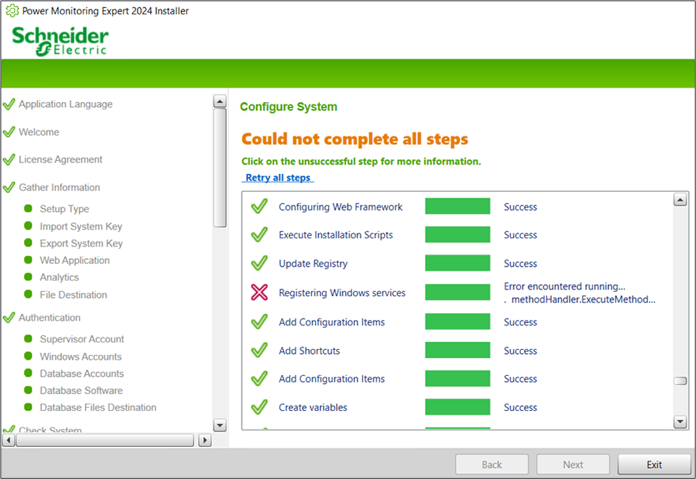Click sidebar horizontal scroll-right arrow
Image resolution: width=696 pixels, height=479 pixels.
[x=205, y=440]
